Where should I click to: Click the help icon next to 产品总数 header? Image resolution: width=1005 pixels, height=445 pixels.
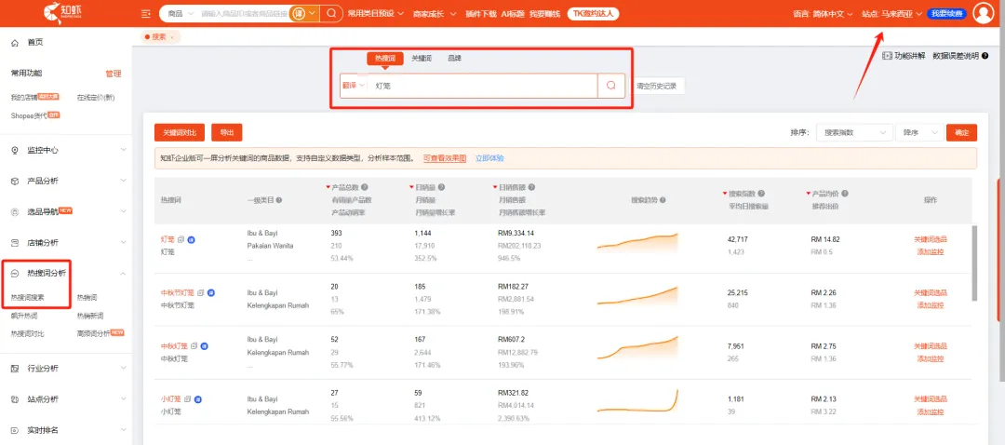tap(364, 187)
